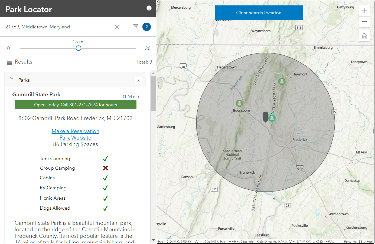Open the filter funnel icon
375x244 pixels.
coord(136,27)
